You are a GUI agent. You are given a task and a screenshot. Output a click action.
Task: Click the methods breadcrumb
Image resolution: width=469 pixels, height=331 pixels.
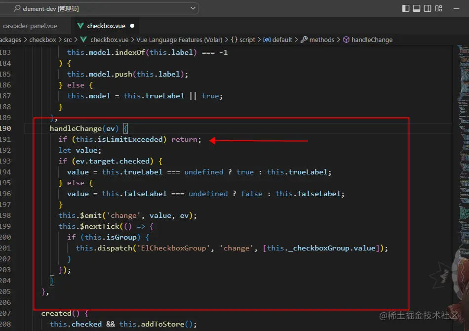pos(322,40)
